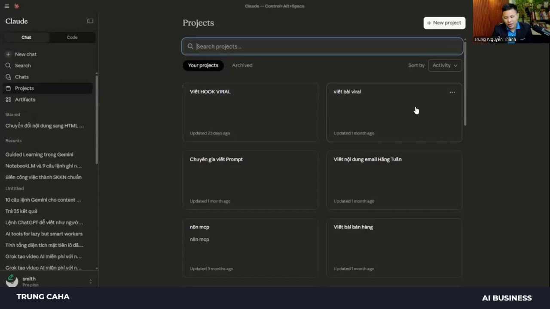Click the Trung Nguyễn Thành webcam thumbnail
The width and height of the screenshot is (550, 309).
tap(511, 21)
